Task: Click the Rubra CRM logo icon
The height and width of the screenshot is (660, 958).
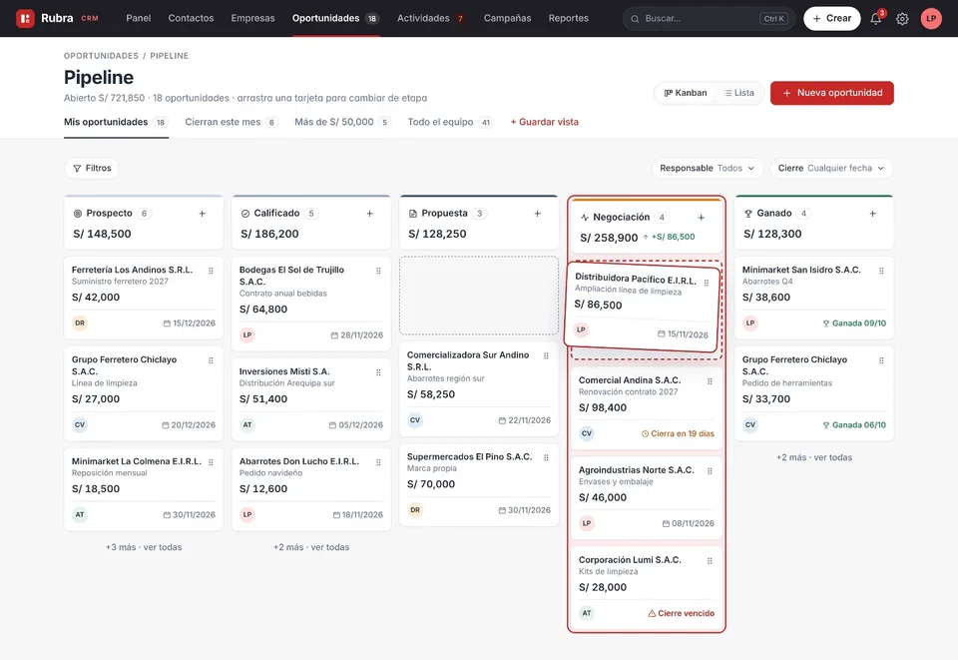Action: pos(25,18)
